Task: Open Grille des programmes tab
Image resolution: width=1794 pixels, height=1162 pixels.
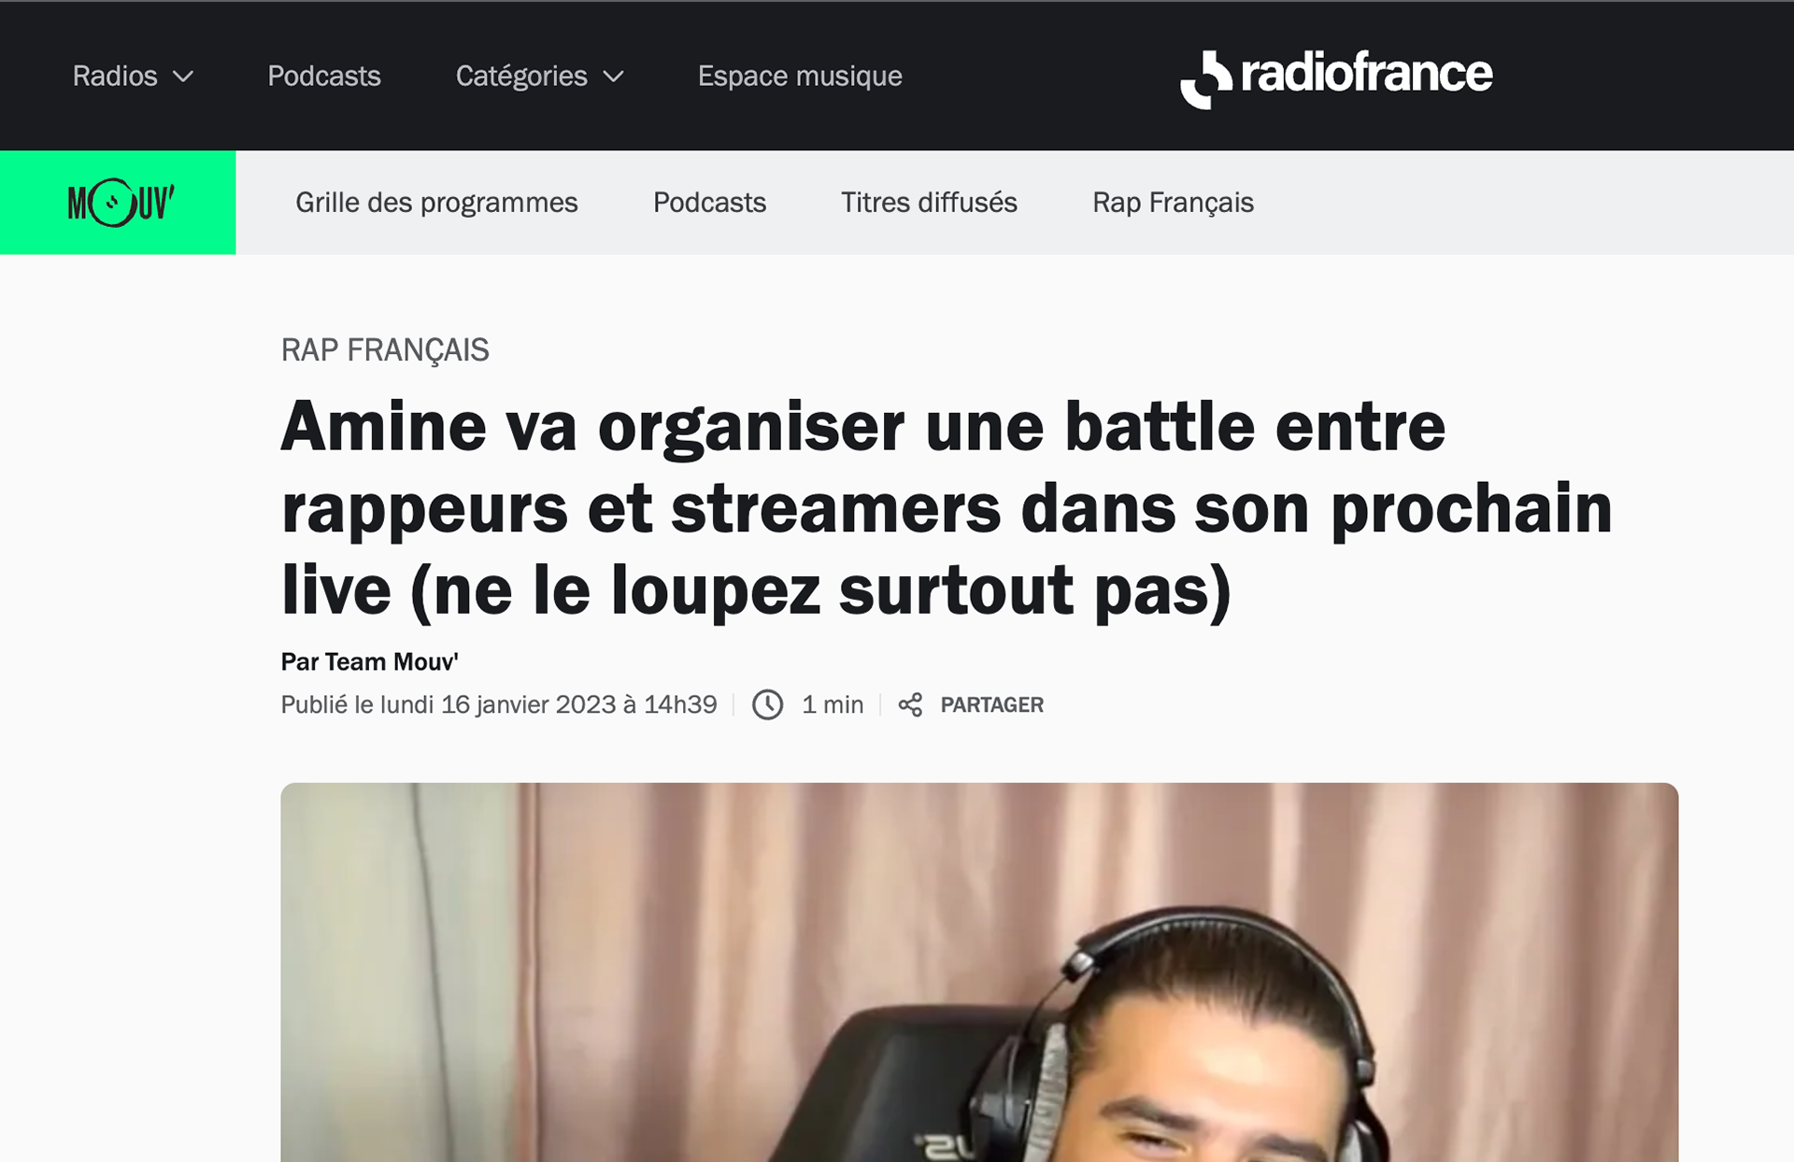Action: [436, 203]
